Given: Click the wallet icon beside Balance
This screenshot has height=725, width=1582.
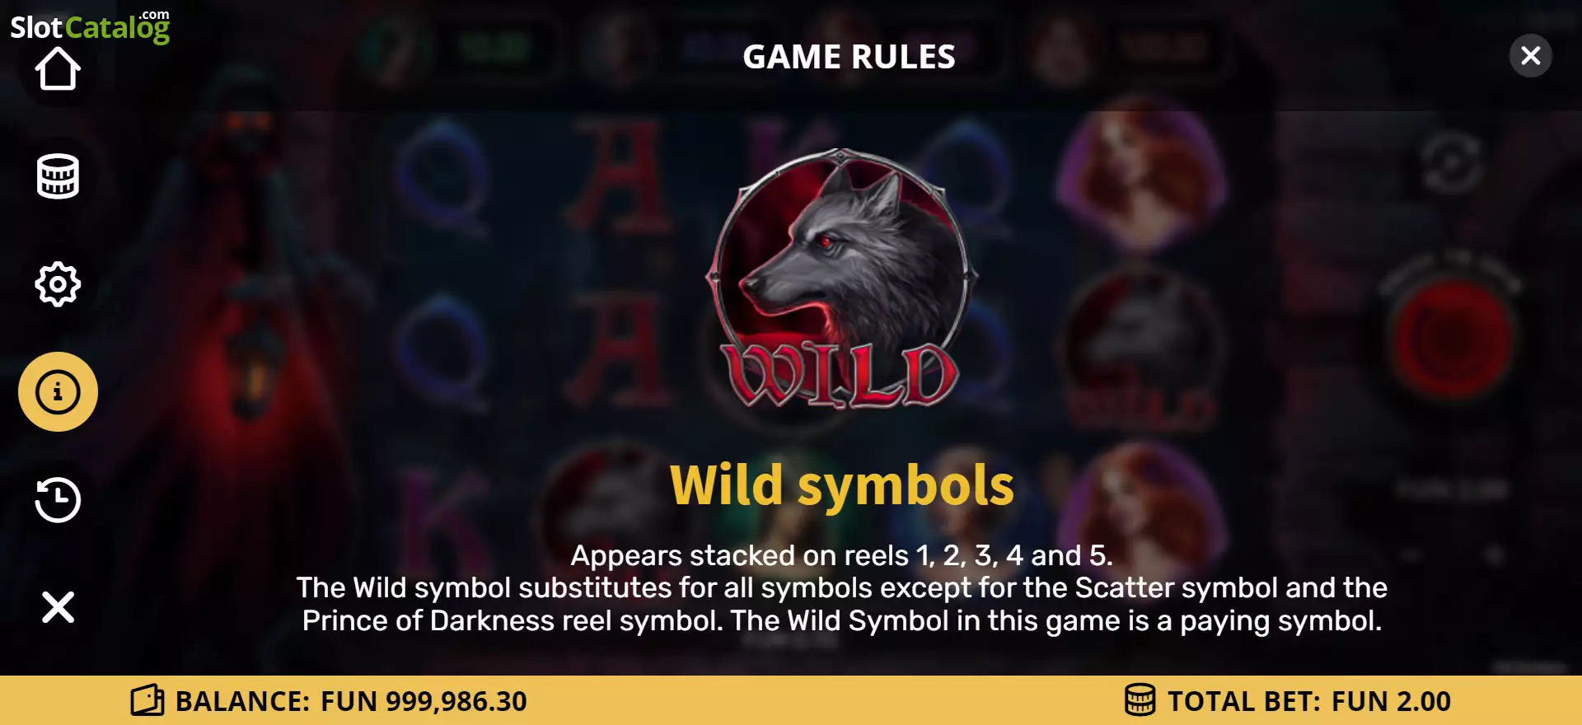Looking at the screenshot, I should (x=147, y=700).
